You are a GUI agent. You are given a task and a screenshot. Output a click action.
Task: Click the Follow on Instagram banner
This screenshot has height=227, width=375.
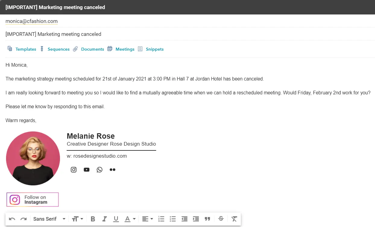[x=33, y=200]
